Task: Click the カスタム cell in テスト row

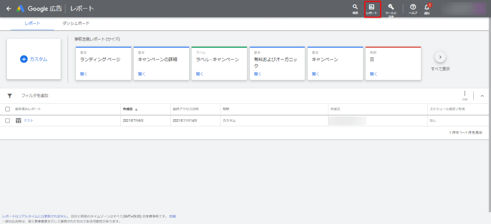Action: pyautogui.click(x=229, y=121)
